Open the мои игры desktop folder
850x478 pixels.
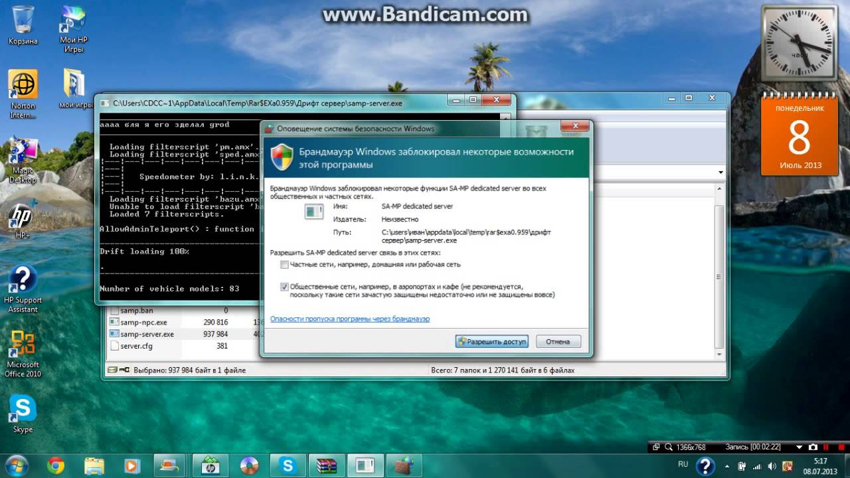(74, 88)
